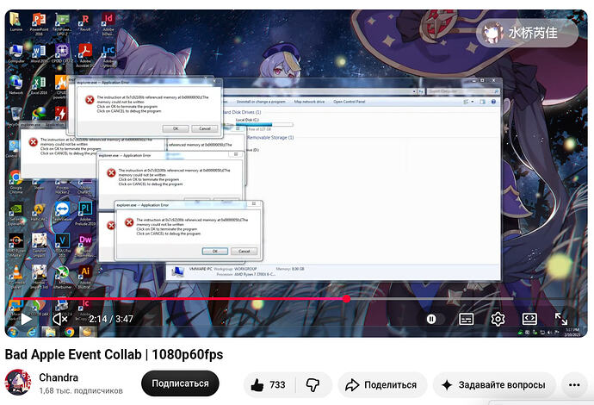594x405 pixels.
Task: Click Uninstall or change a program in Explorer
Action: (x=261, y=102)
